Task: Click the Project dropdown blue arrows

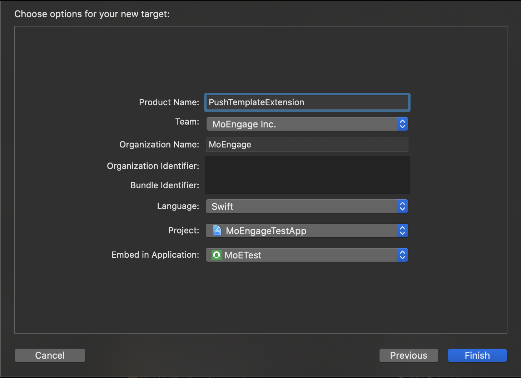Action: (x=402, y=231)
